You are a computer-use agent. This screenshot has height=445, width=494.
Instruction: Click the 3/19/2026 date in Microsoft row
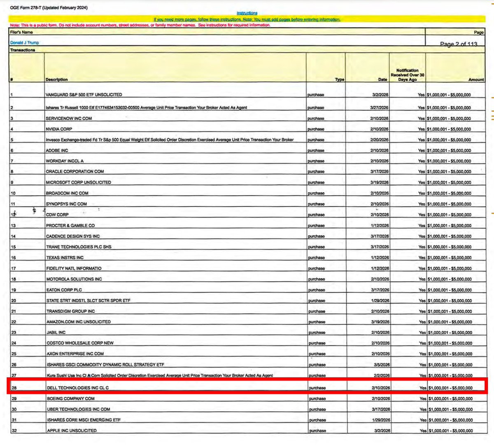[380, 182]
